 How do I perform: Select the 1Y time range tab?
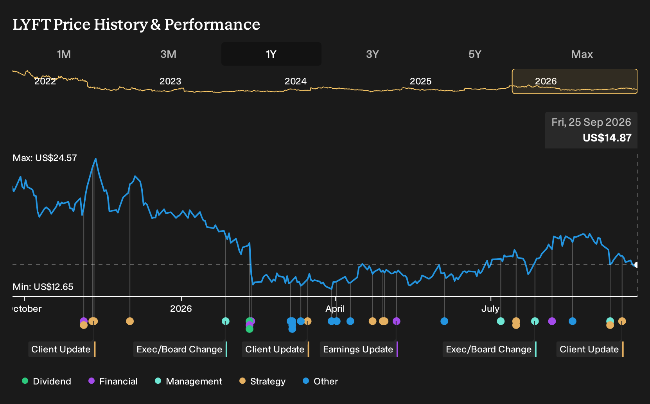coord(271,54)
